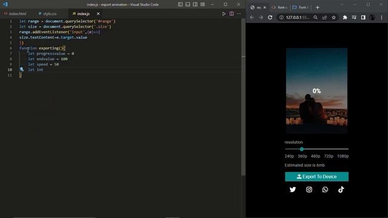This screenshot has width=388, height=218.
Task: Click 'let speed = 50' code line
Action: 43,64
